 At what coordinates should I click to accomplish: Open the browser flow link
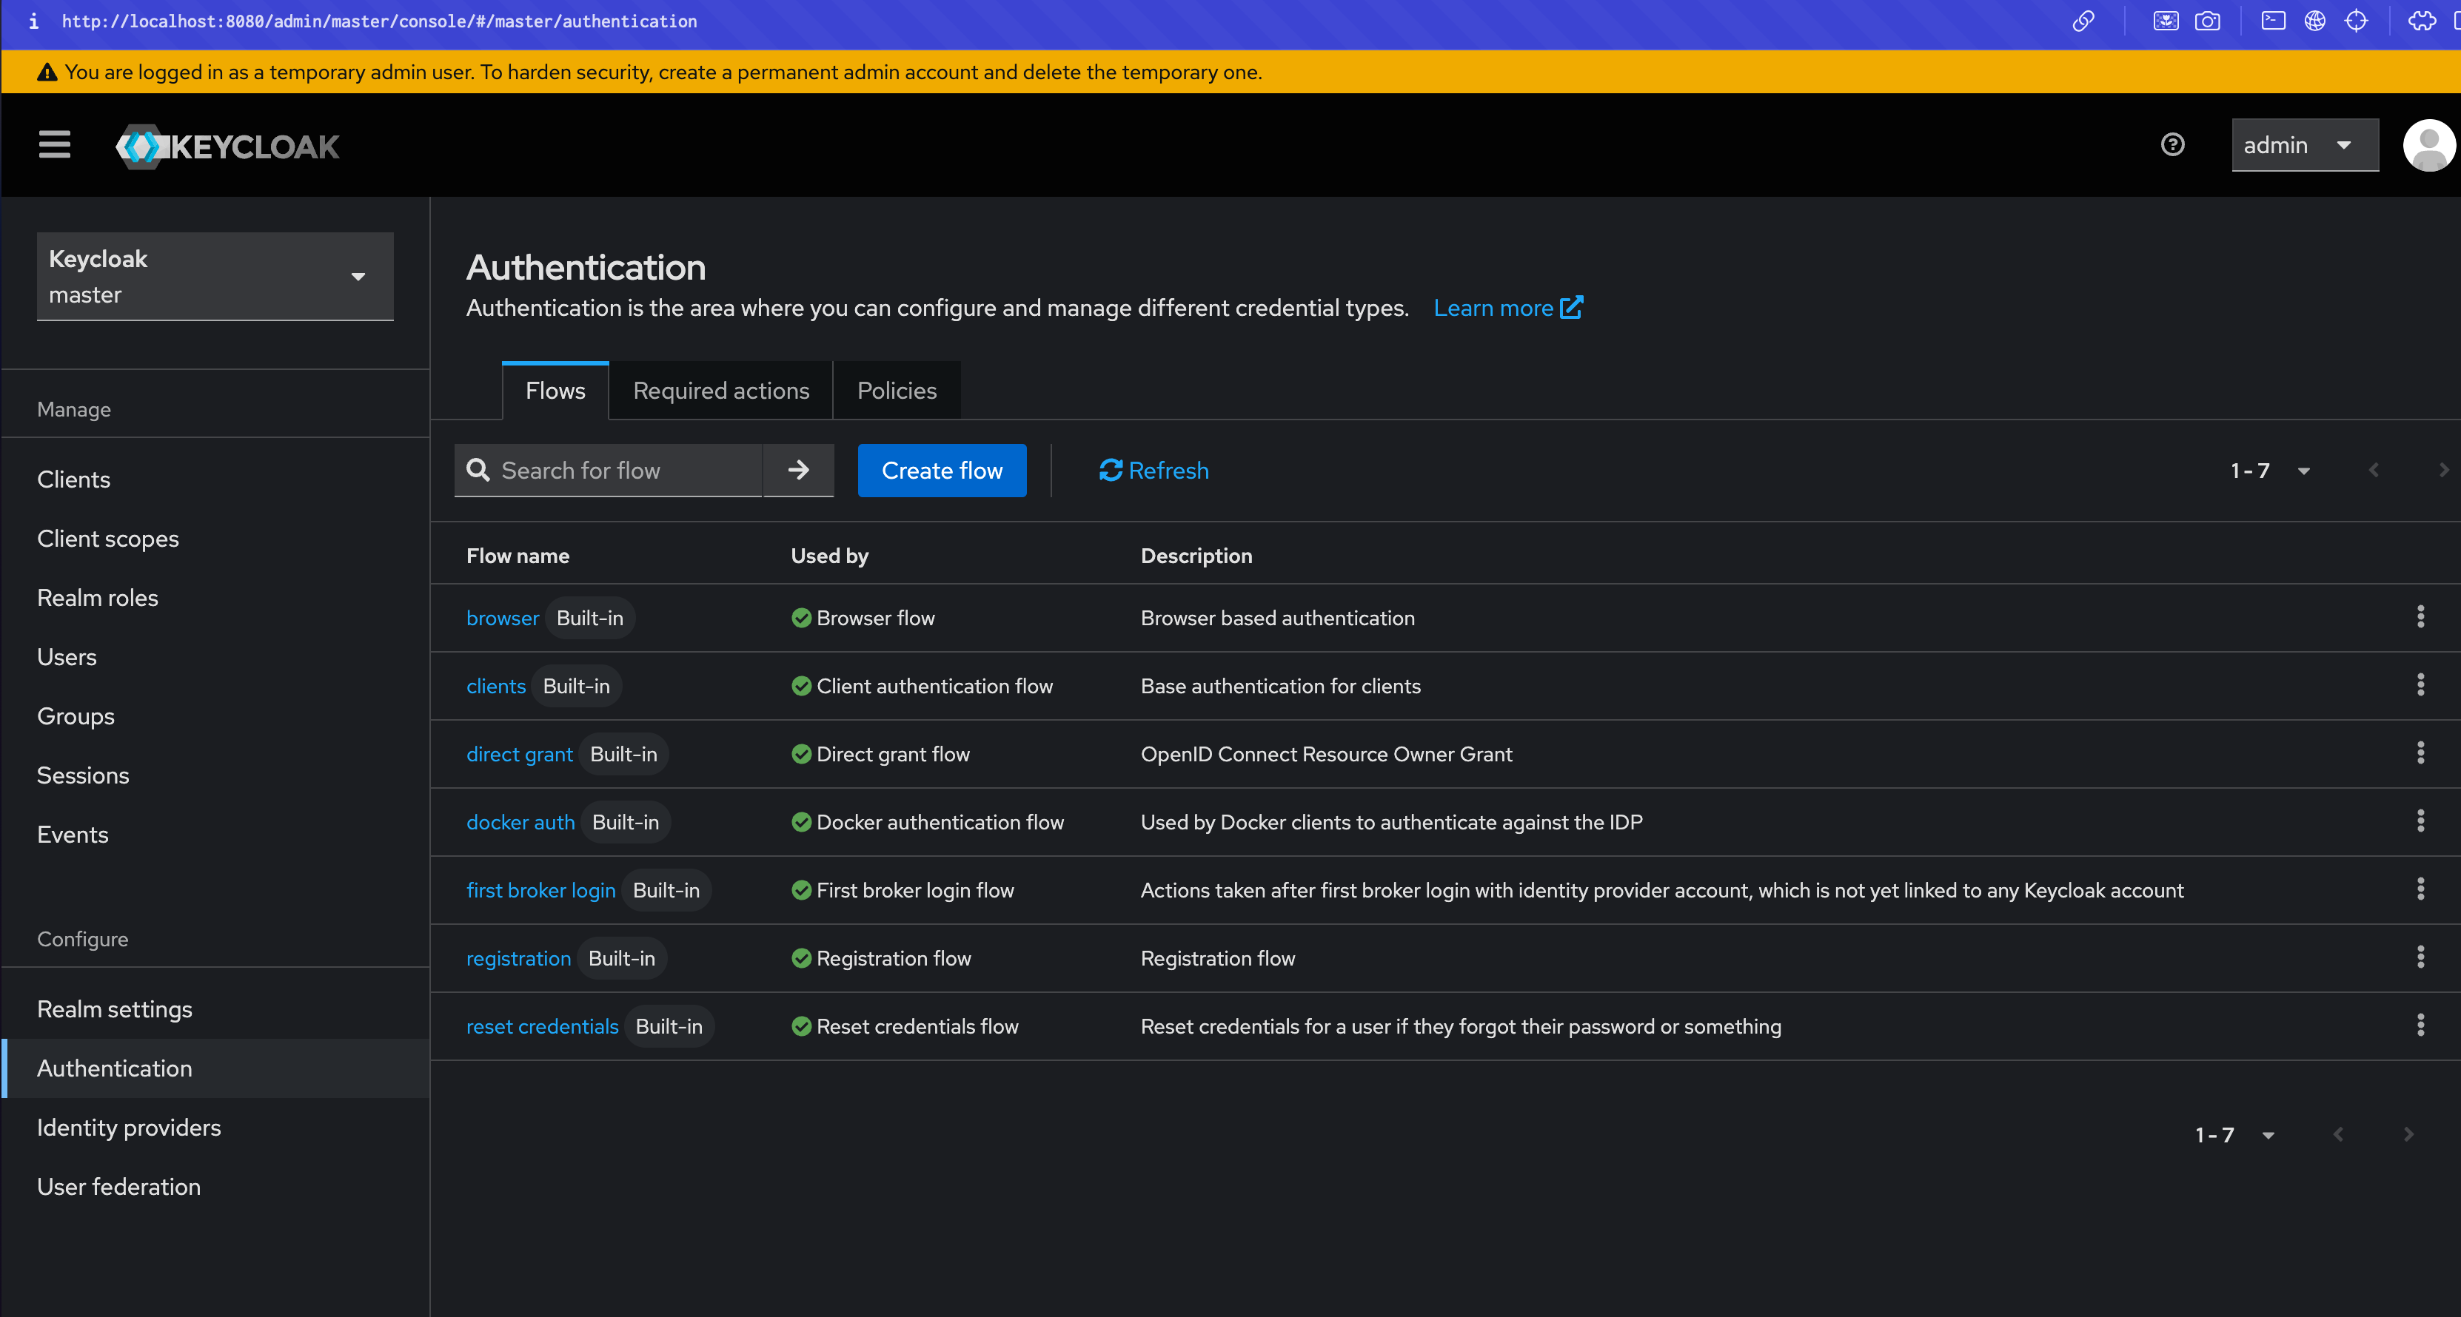pos(503,618)
